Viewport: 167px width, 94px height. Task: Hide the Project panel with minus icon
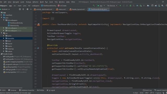click(31, 9)
